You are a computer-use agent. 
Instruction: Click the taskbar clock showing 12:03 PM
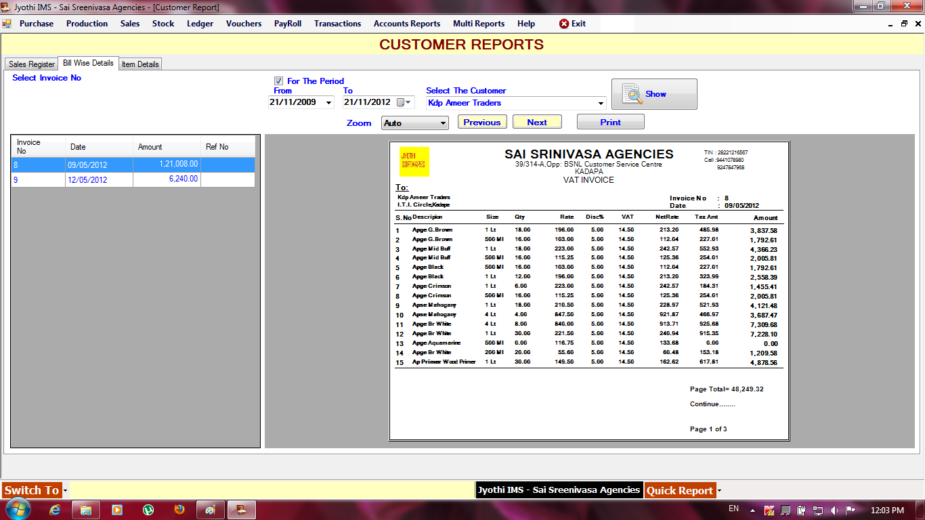(888, 510)
